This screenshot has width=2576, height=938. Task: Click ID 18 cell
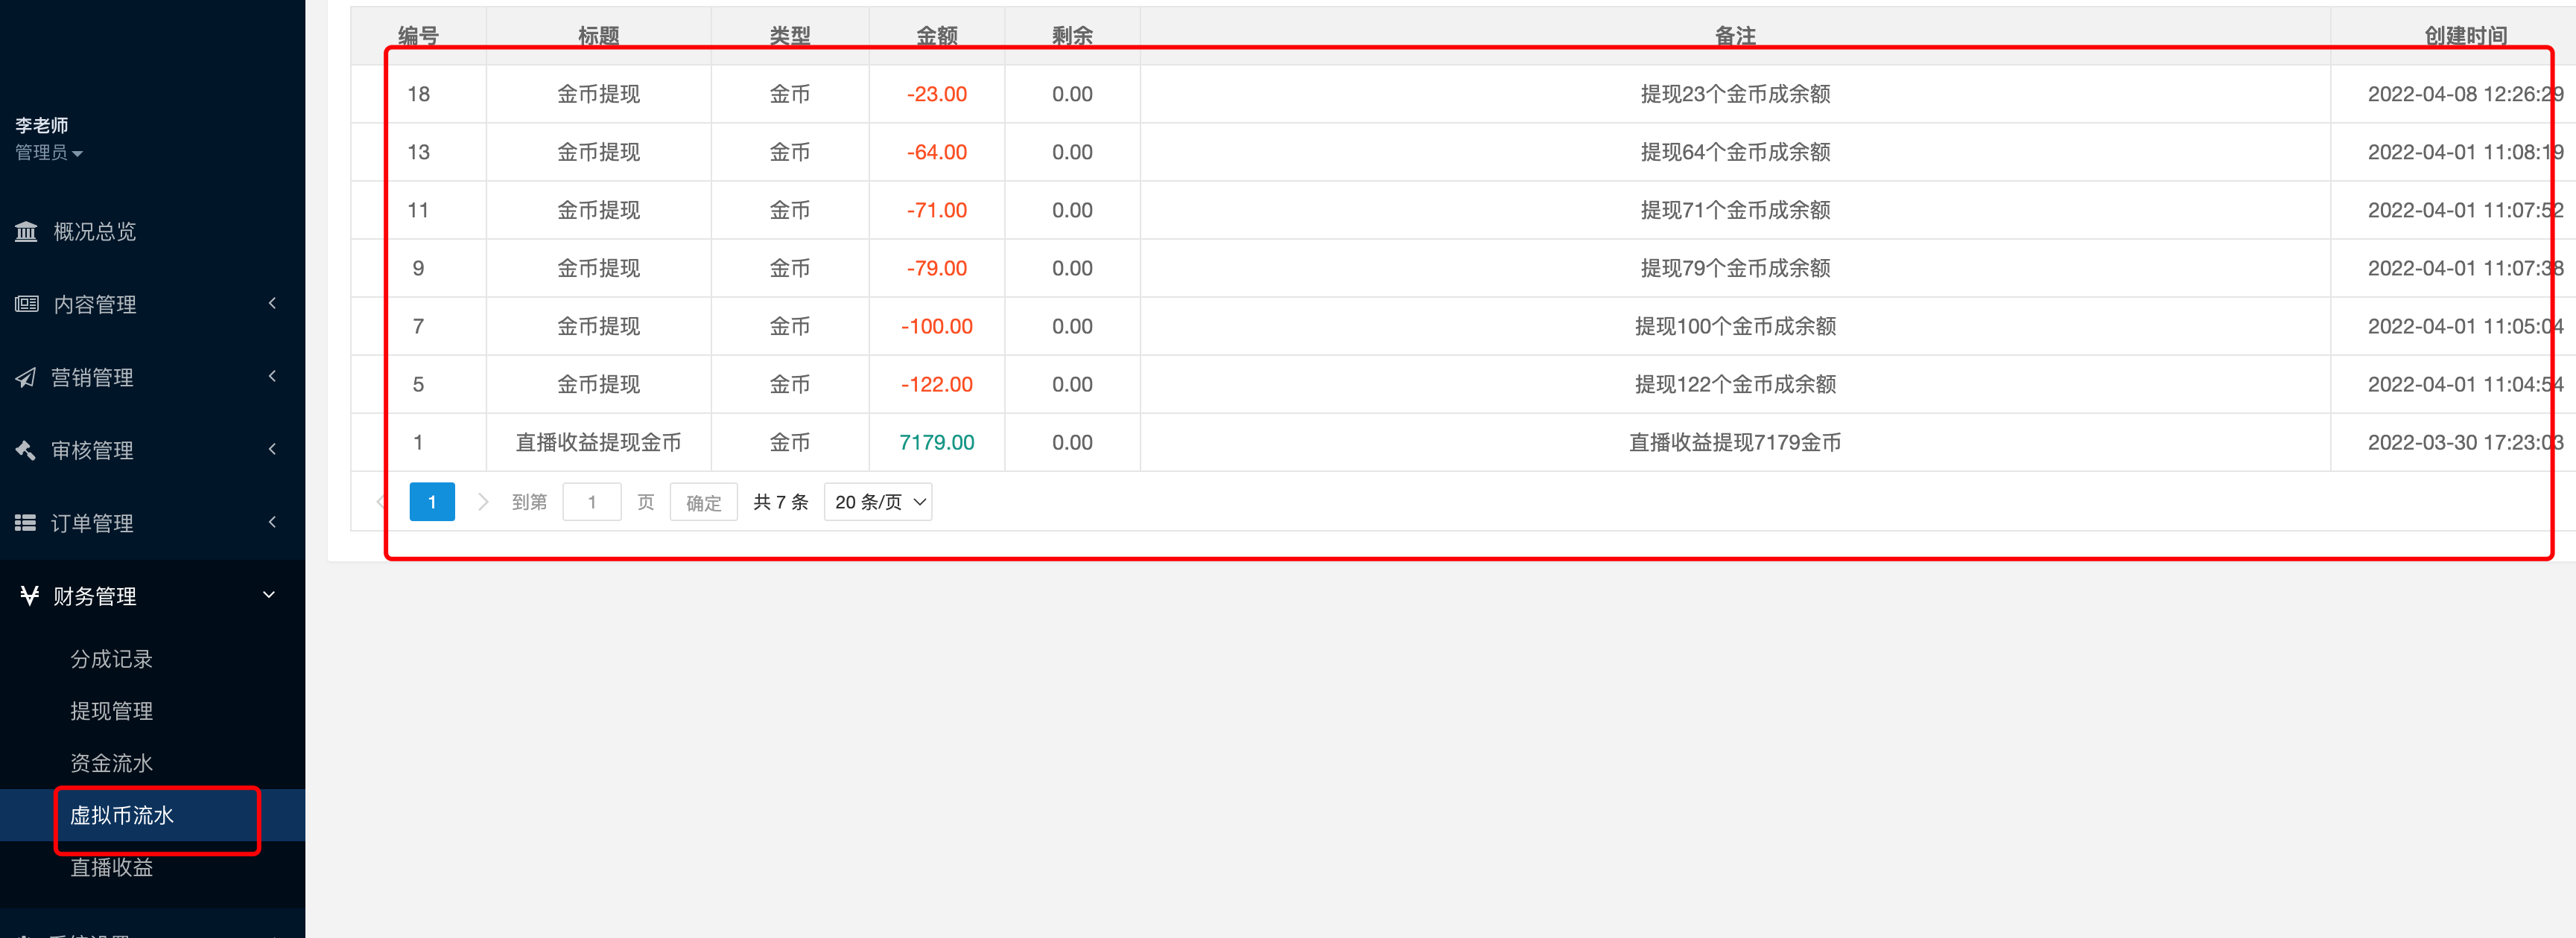pos(418,94)
